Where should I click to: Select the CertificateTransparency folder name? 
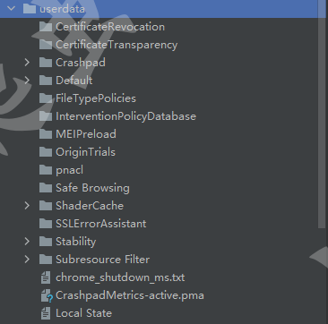[x=117, y=45]
